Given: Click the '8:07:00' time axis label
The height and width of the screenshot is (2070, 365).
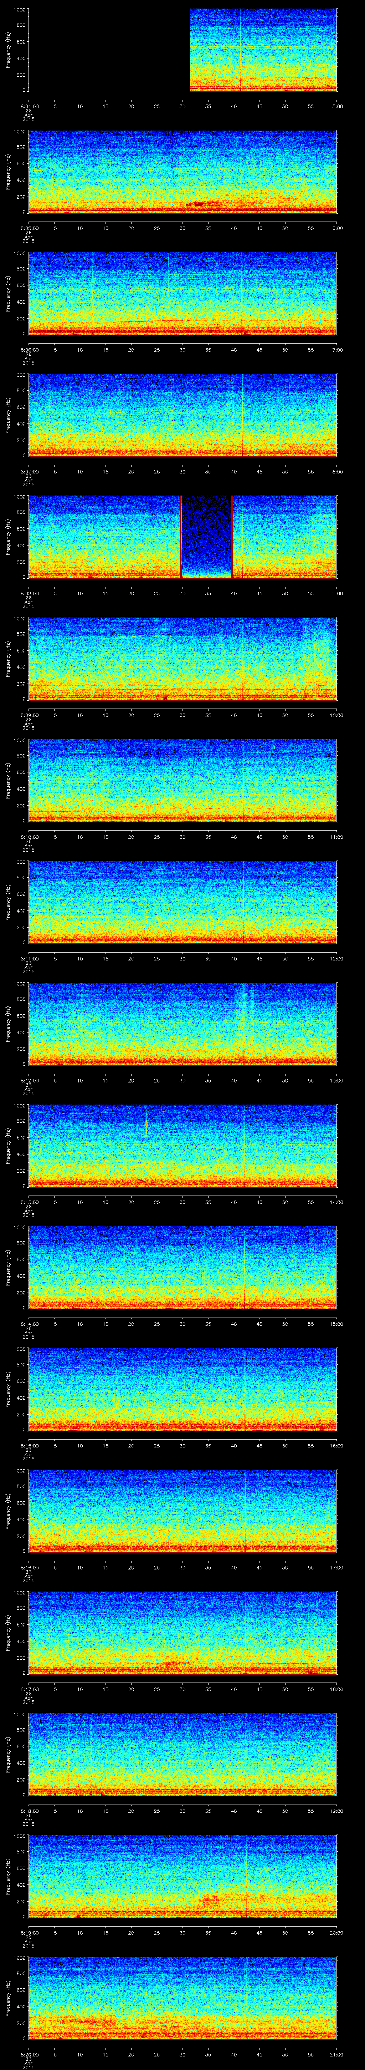Looking at the screenshot, I should tap(29, 471).
